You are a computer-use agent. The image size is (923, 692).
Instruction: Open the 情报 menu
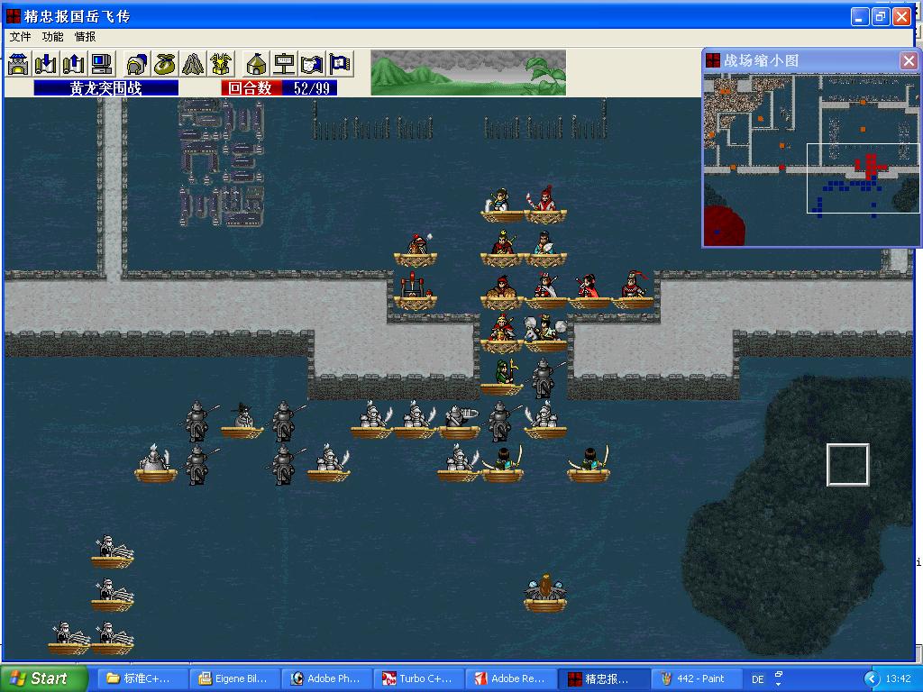85,36
